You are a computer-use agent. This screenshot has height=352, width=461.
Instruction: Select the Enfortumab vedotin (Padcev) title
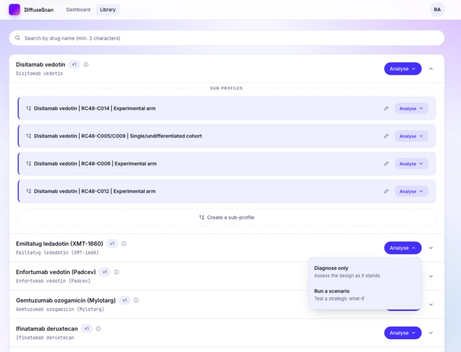click(56, 272)
